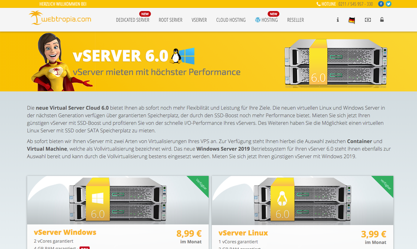Click the 3,99 € price
This screenshot has width=417, height=249.
374,234
